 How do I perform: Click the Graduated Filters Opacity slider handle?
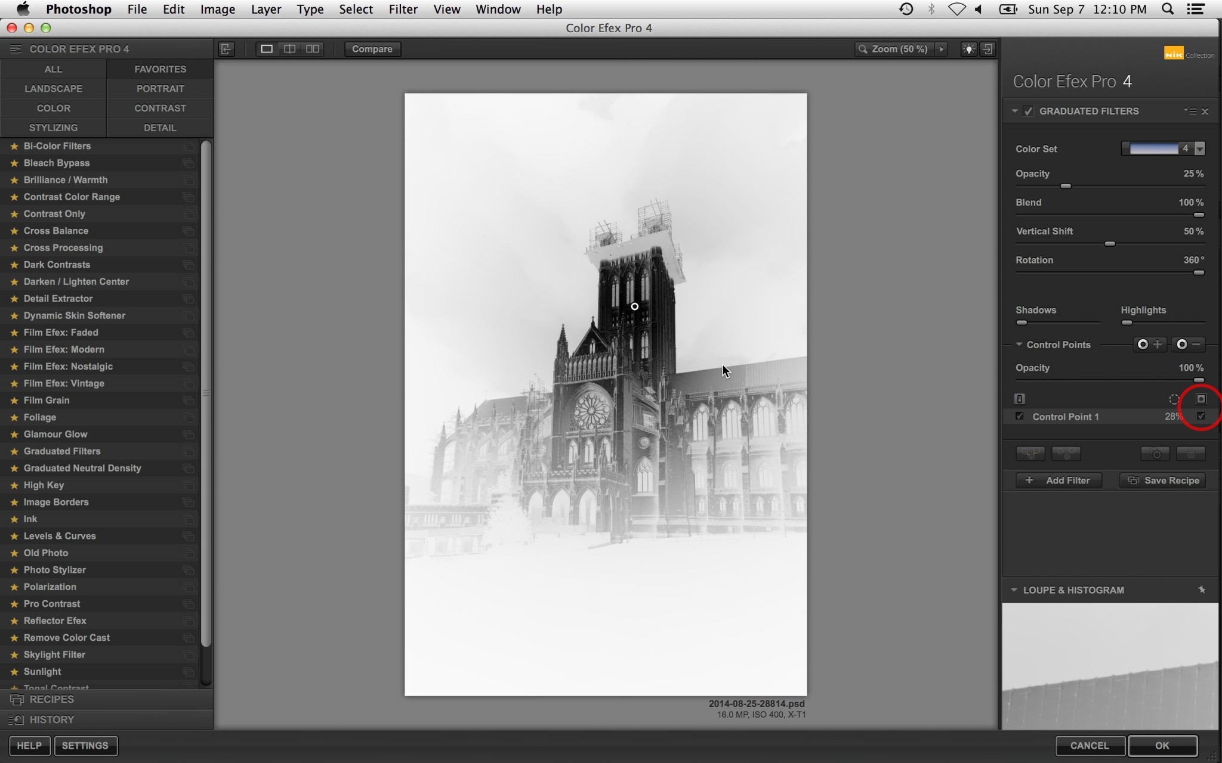pos(1066,186)
